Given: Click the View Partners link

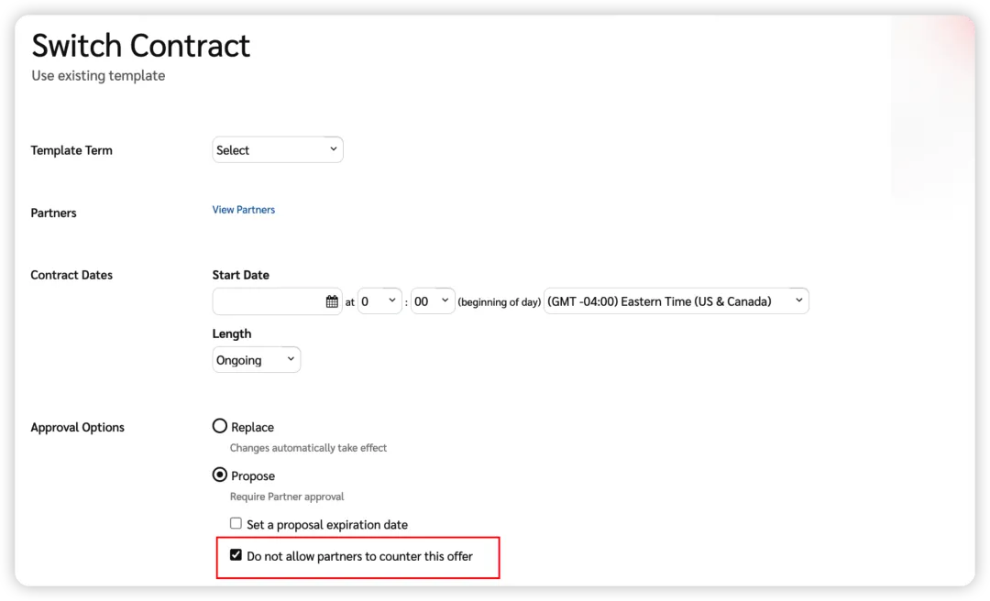Looking at the screenshot, I should coord(243,210).
